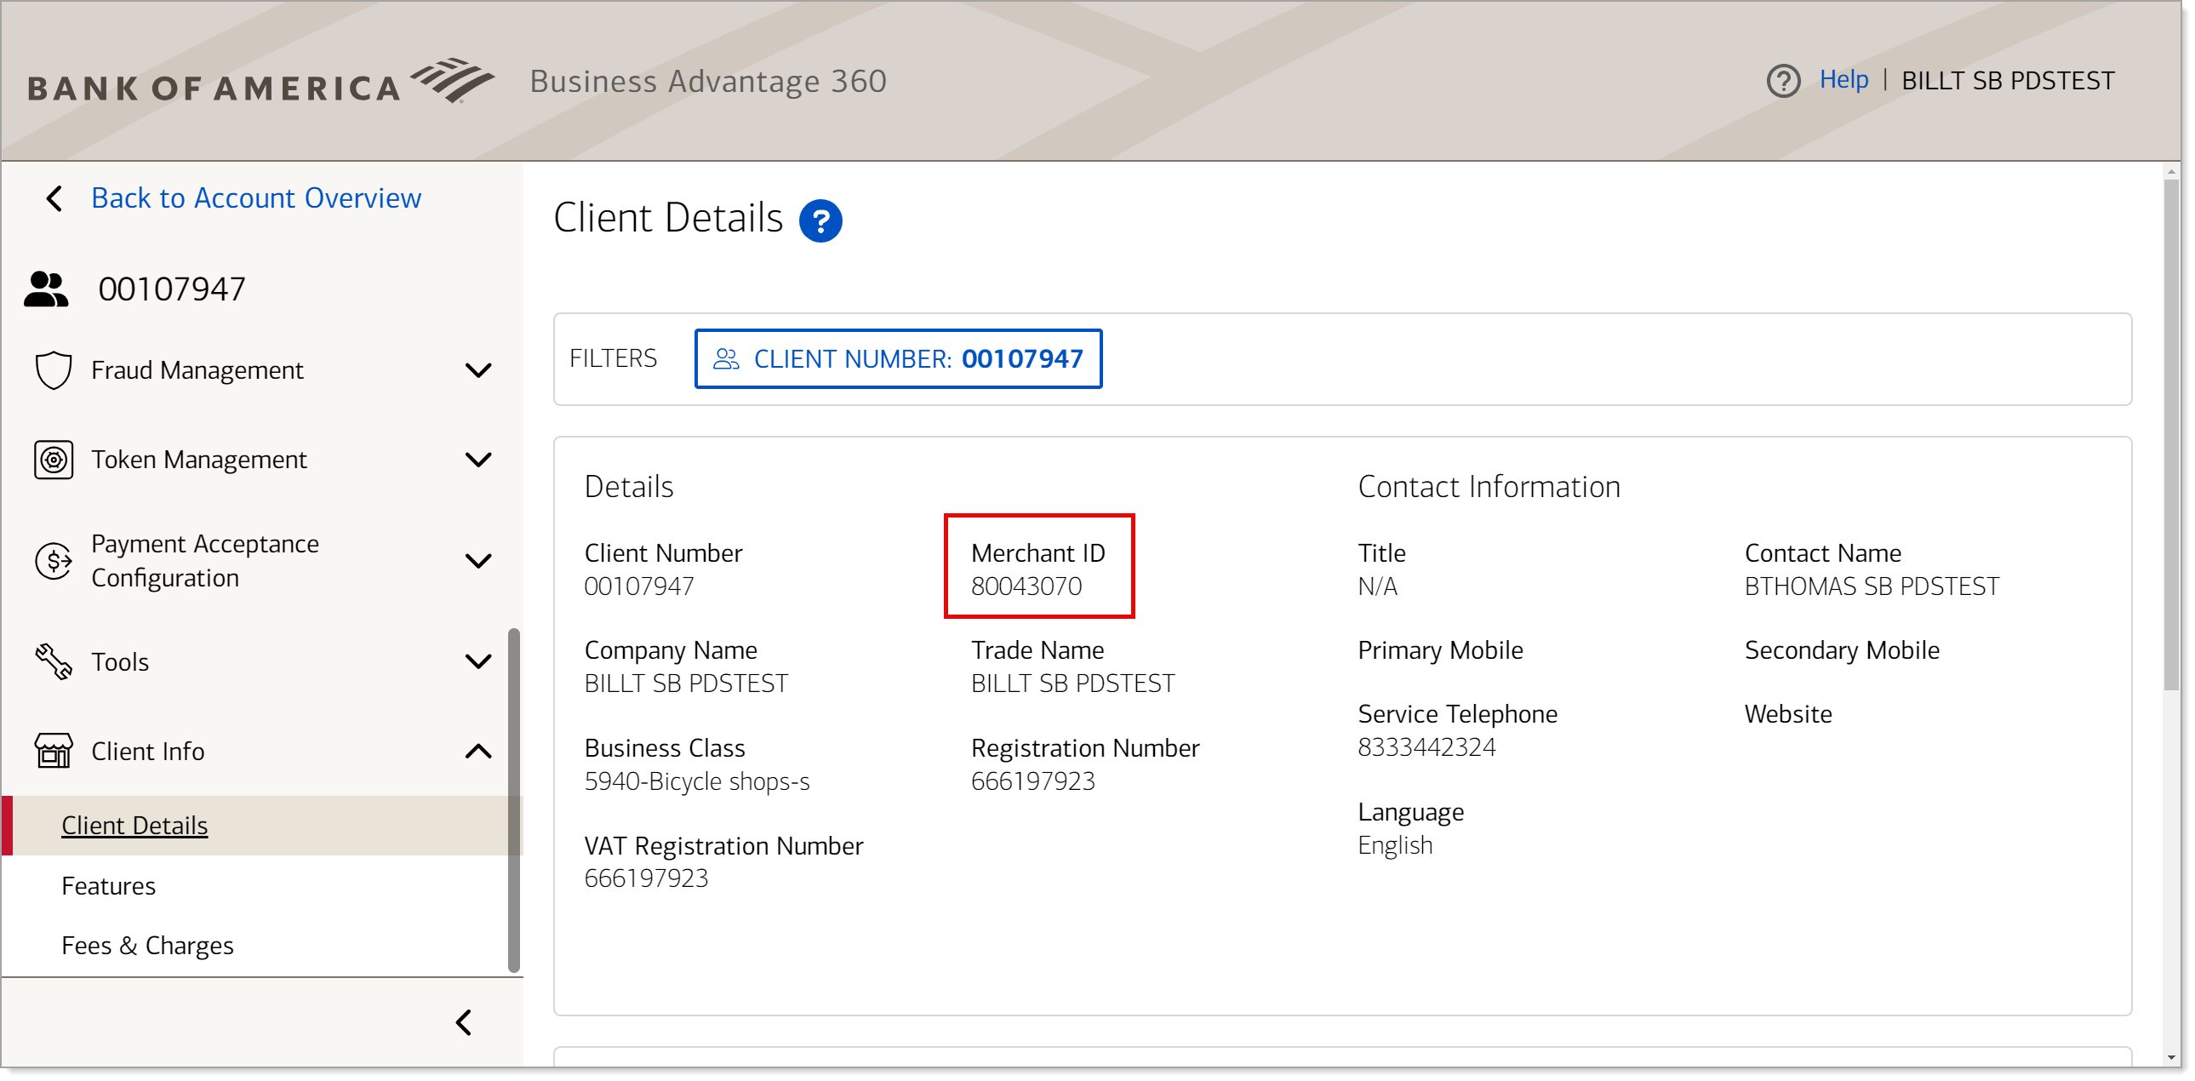
Task: Click the people icon beside 00107947
Action: click(46, 290)
